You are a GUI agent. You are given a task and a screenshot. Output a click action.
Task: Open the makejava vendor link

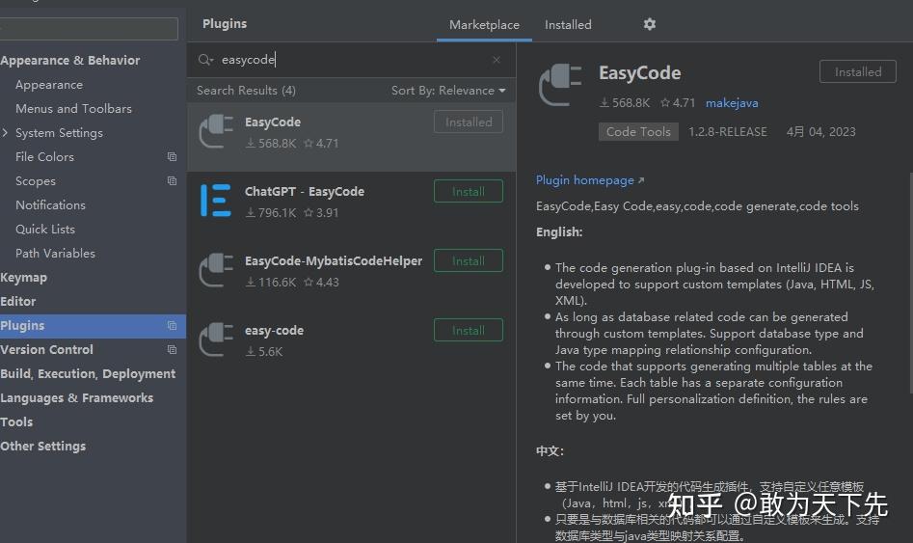[732, 103]
